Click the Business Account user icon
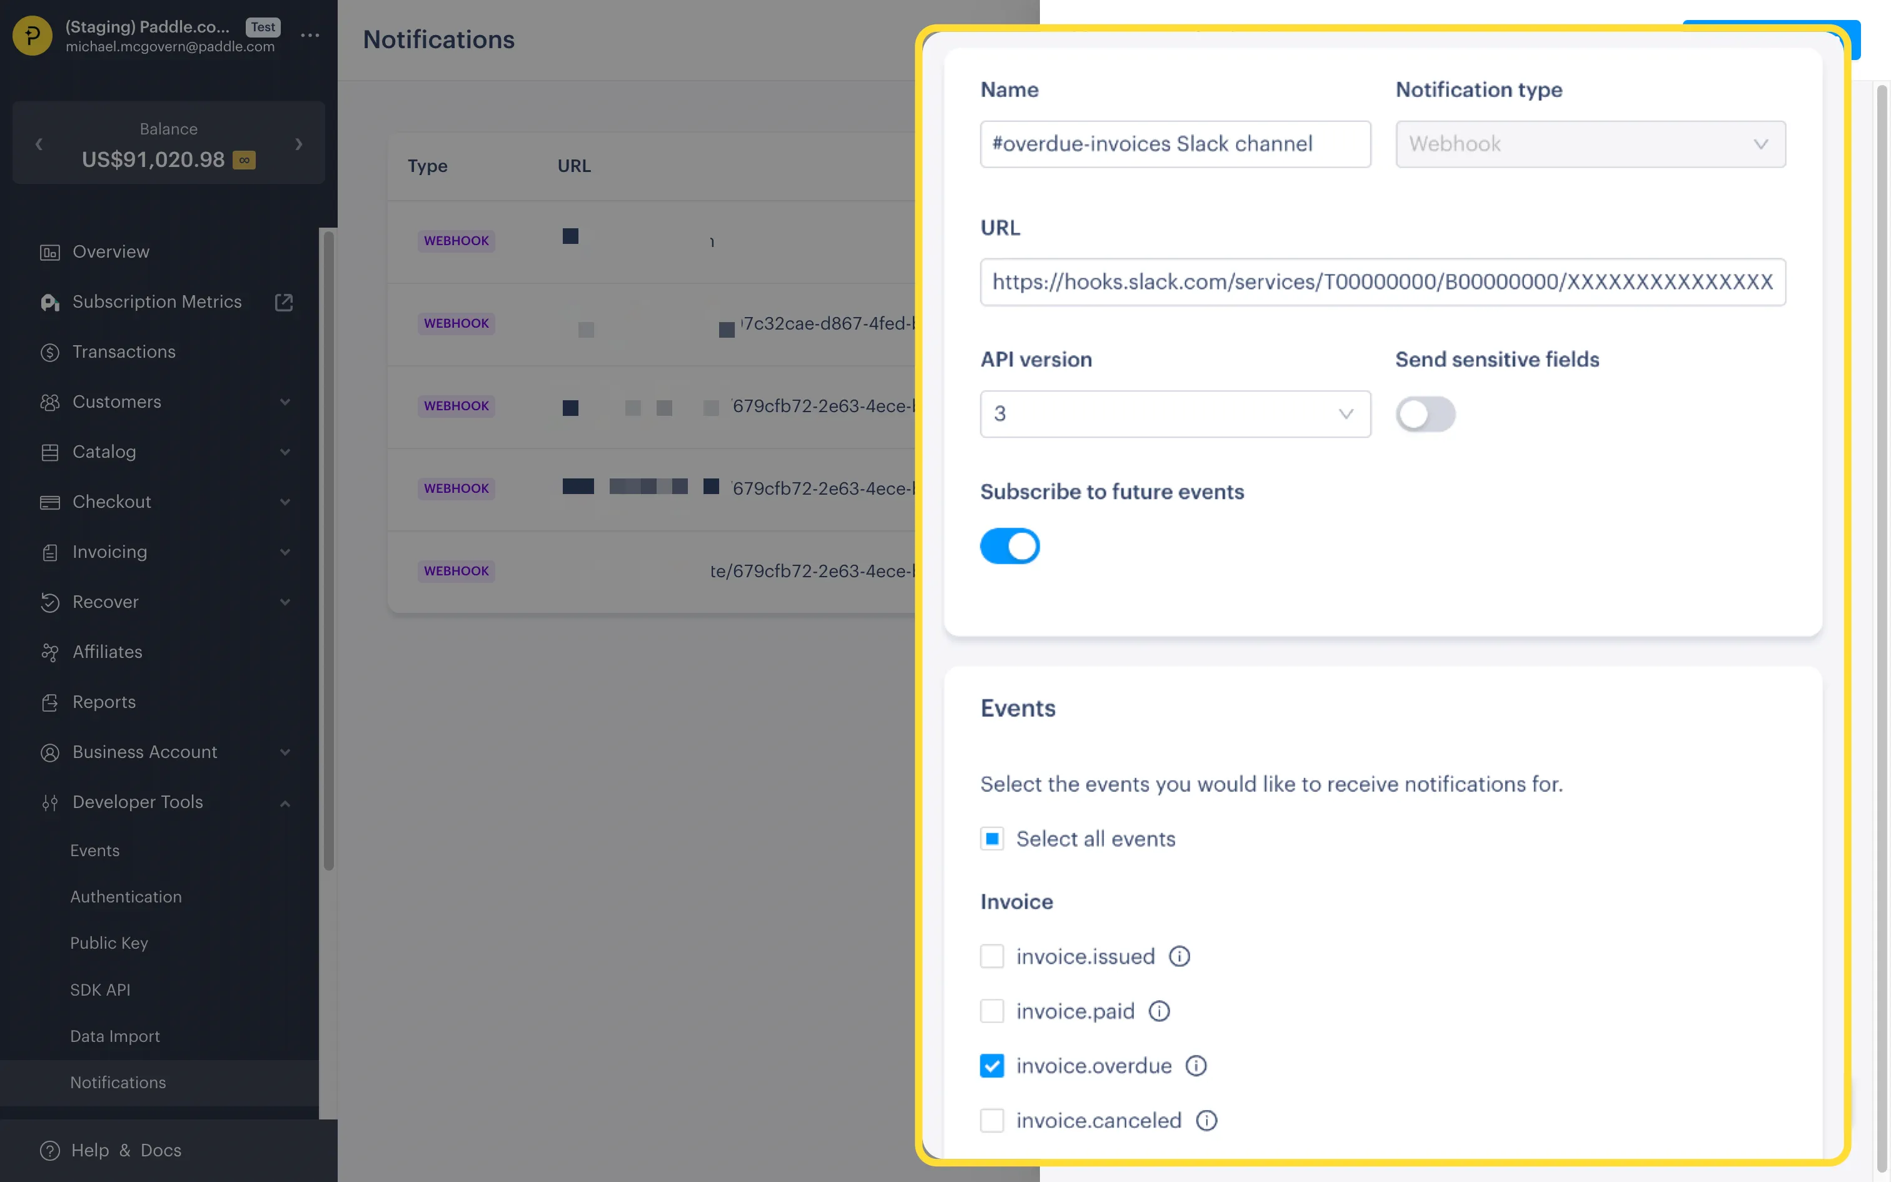The width and height of the screenshot is (1891, 1182). coord(50,753)
